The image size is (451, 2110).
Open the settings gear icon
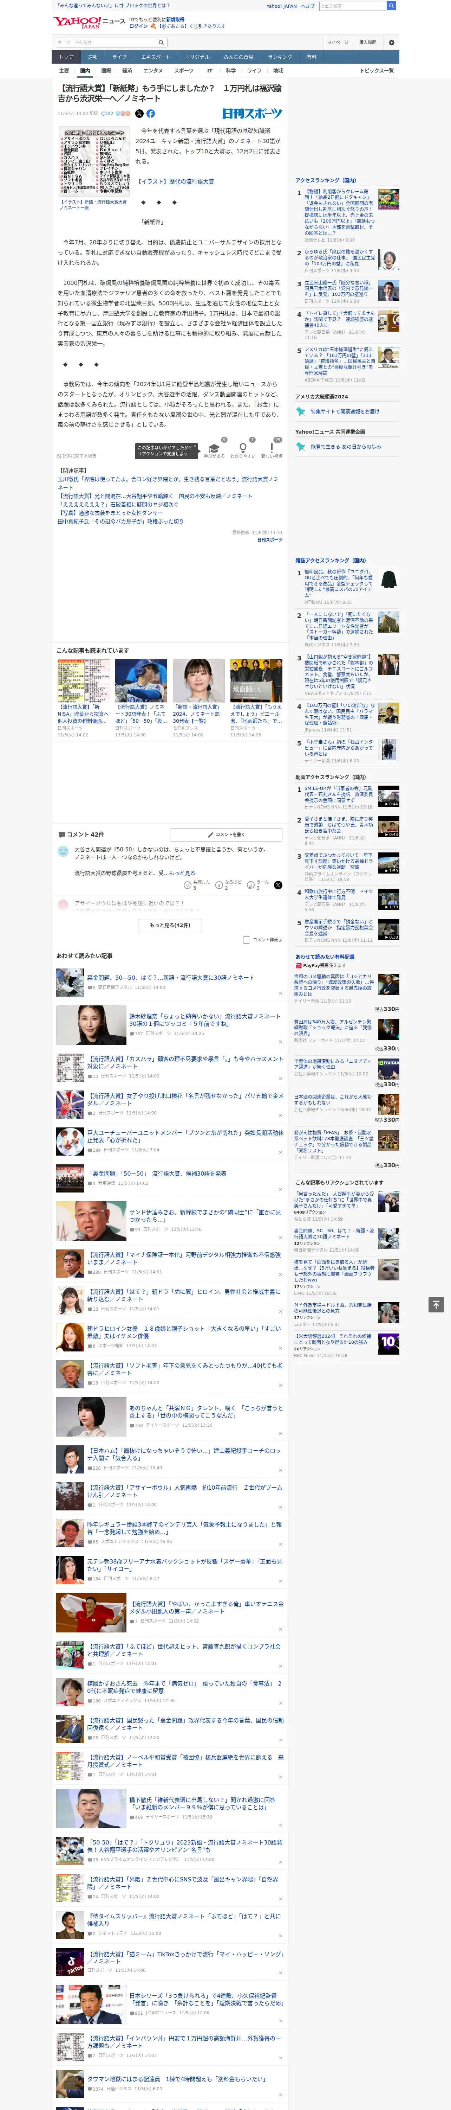click(x=391, y=42)
